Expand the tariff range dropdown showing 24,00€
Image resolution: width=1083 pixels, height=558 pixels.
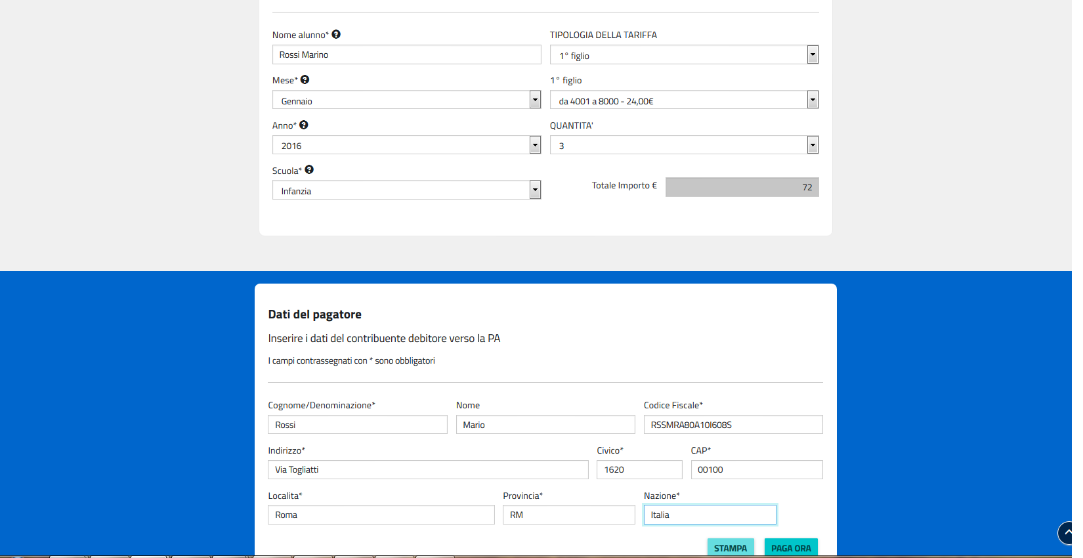tap(684, 100)
